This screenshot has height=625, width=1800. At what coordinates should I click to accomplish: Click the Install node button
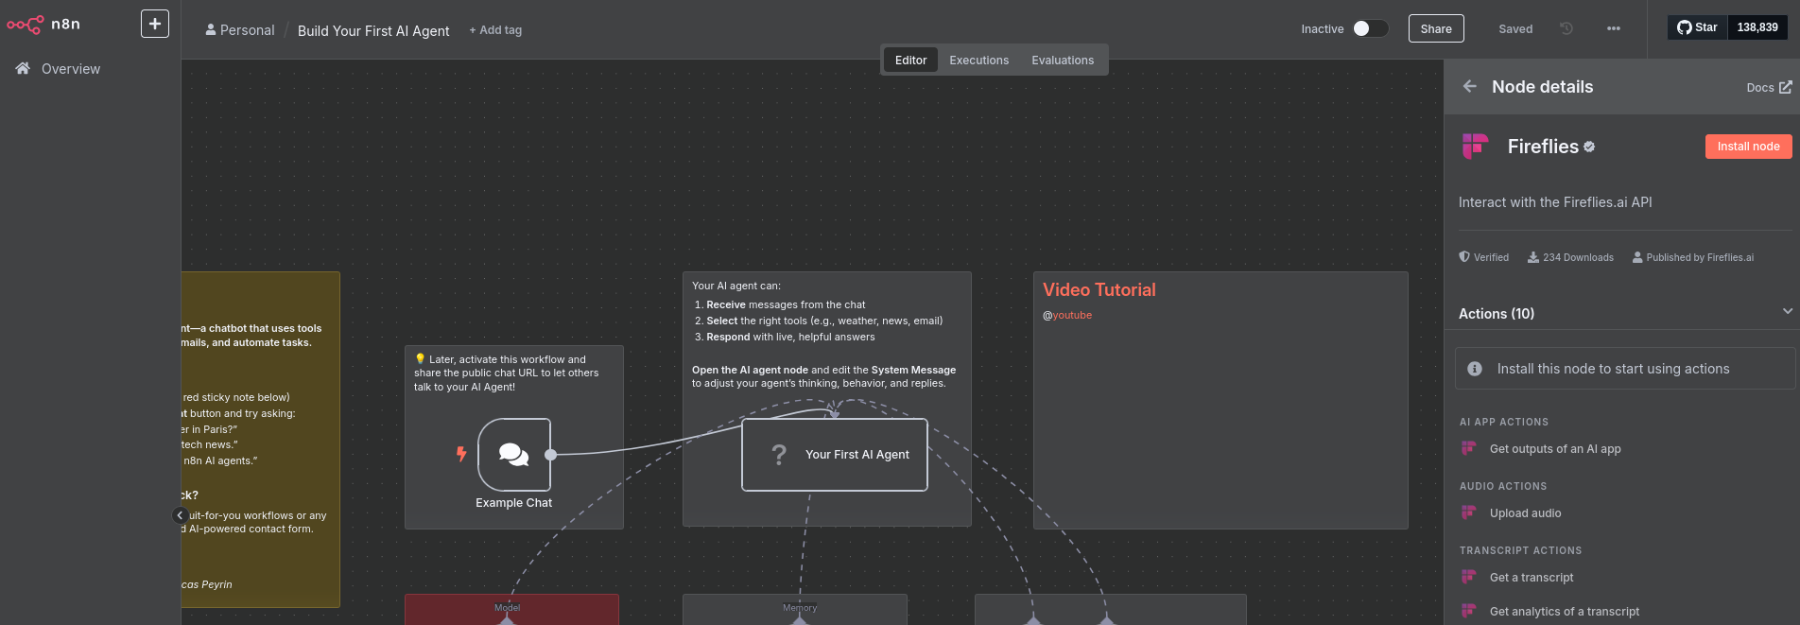point(1748,147)
